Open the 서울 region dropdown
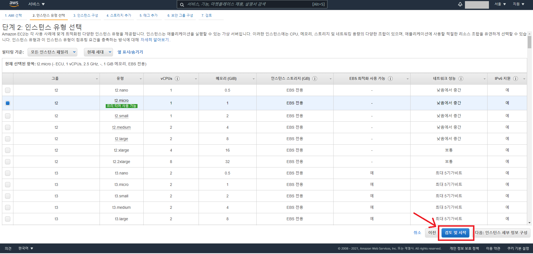Image resolution: width=533 pixels, height=254 pixels. [x=500, y=4]
